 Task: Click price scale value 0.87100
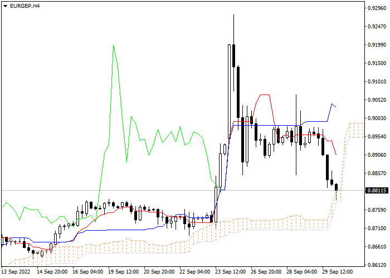pos(377,229)
